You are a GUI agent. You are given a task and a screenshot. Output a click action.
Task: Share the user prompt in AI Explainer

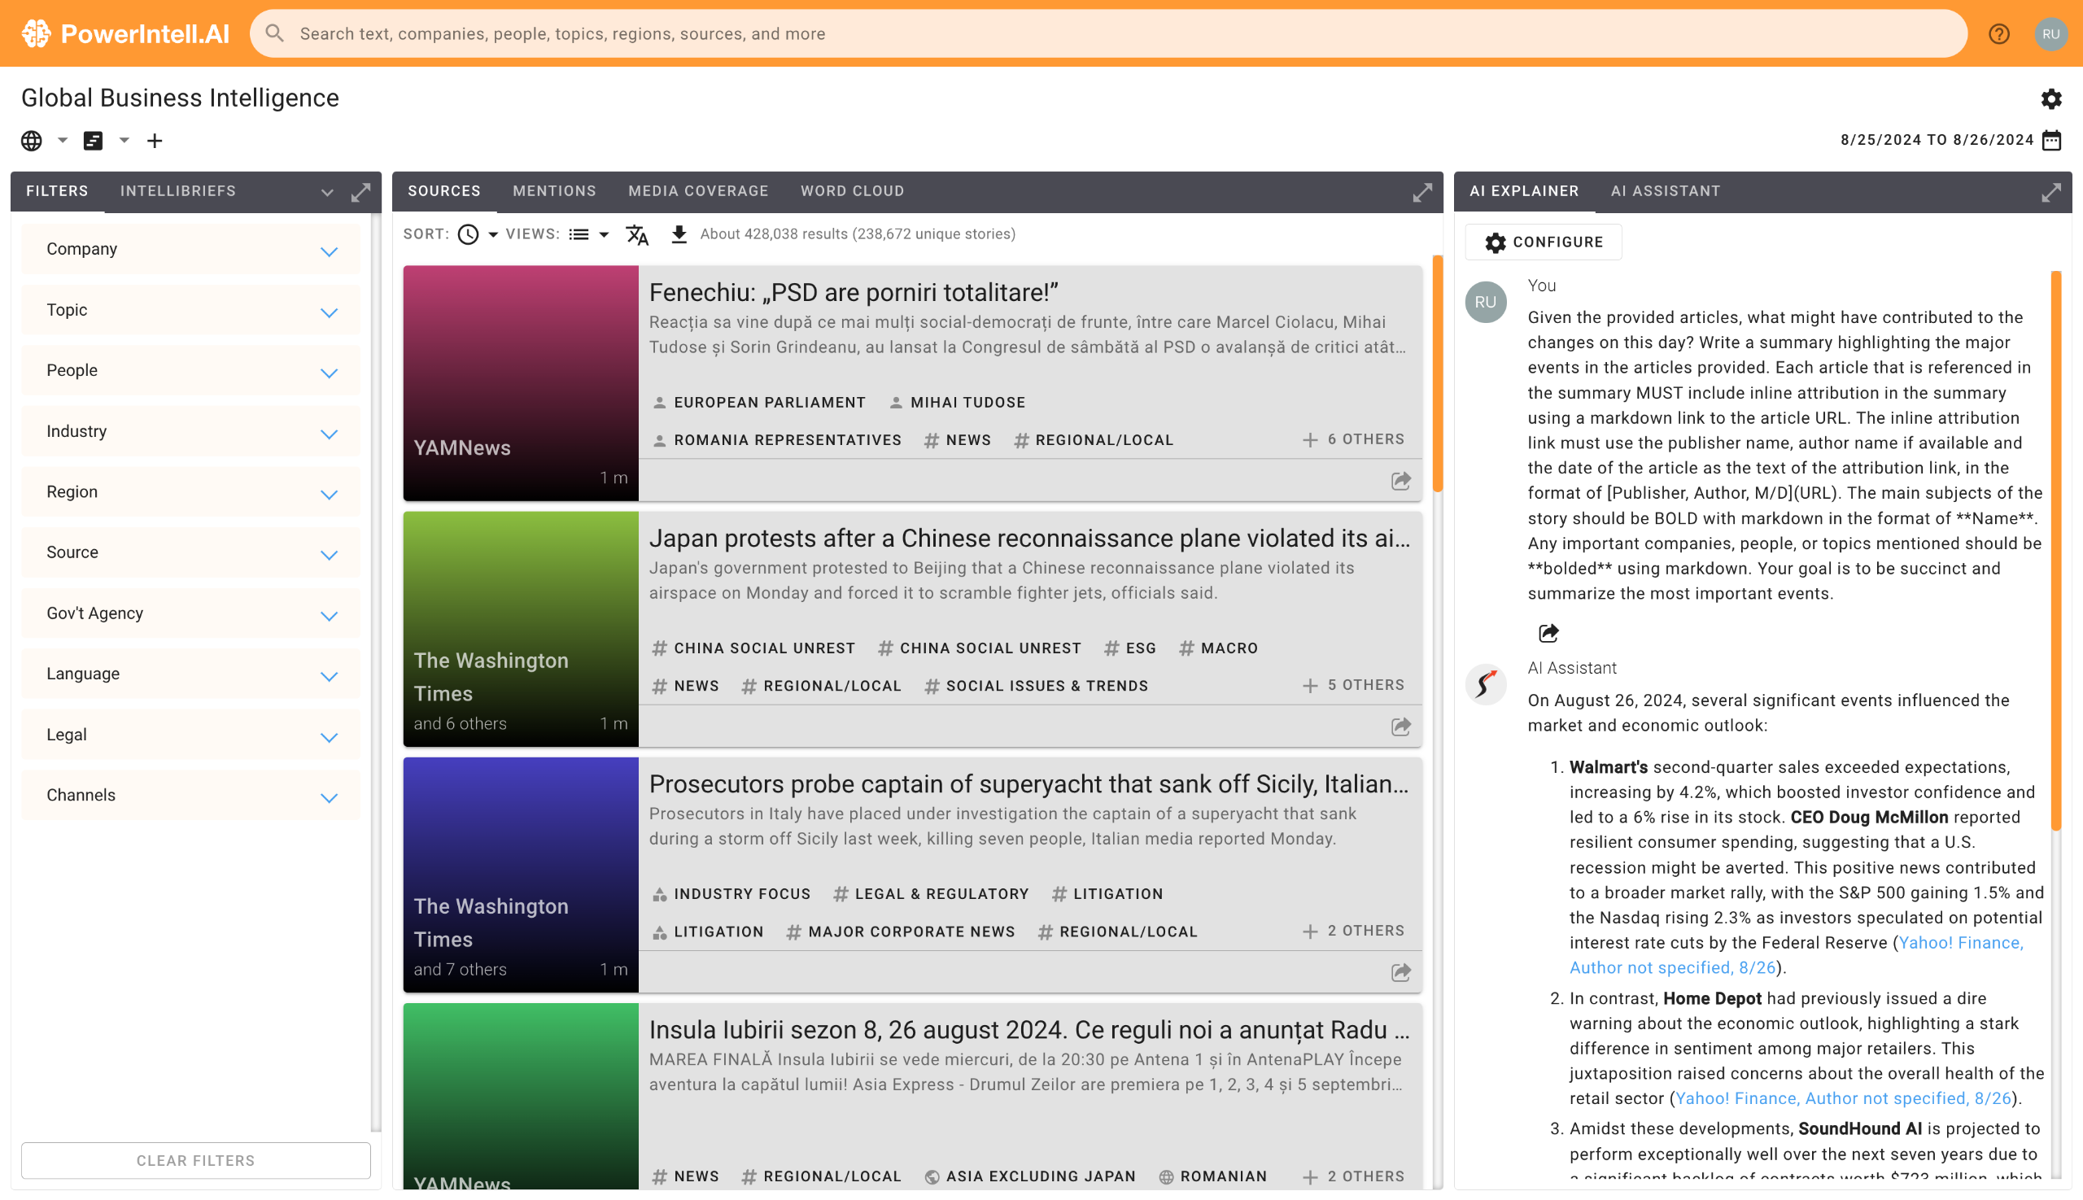coord(1548,633)
